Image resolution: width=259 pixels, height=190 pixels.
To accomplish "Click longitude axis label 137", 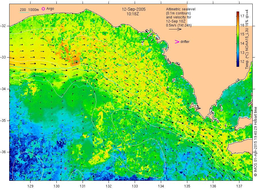I will pos(239,186).
